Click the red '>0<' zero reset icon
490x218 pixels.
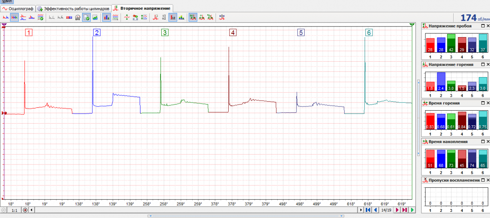[222, 17]
